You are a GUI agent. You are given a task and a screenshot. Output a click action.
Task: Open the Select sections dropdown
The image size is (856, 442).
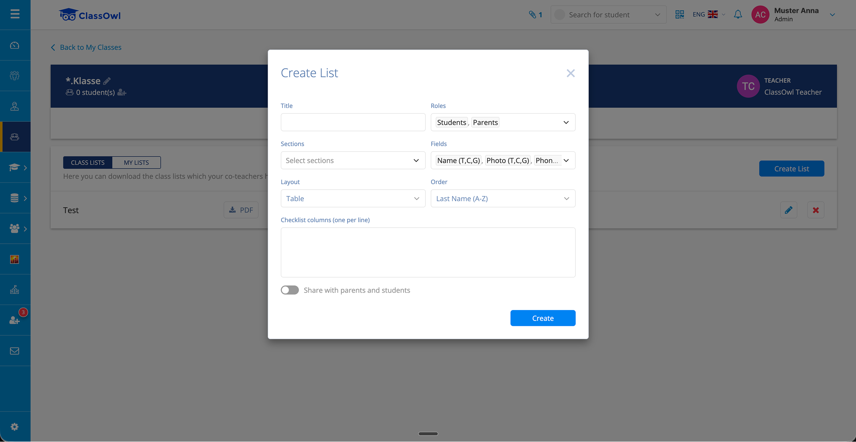coord(353,160)
